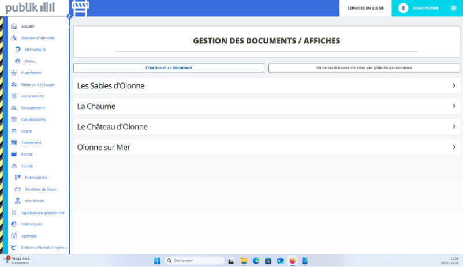Click the Formulaires icon
This screenshot has height=267, width=463.
coord(18,178)
